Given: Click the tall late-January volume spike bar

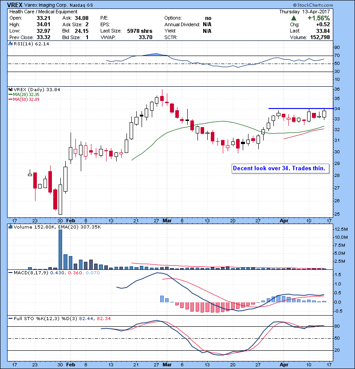Looking at the screenshot, I should pos(60,249).
